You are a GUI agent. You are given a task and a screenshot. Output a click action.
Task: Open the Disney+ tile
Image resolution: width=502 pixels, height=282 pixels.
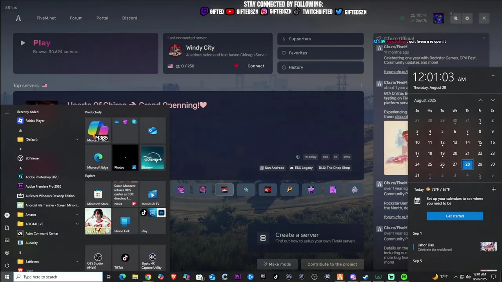153,157
